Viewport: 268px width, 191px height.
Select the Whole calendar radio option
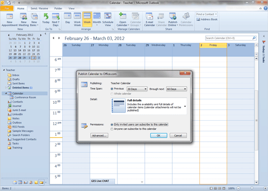[112, 94]
